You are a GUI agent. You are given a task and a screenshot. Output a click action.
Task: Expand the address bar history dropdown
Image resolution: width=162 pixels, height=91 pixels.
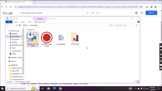coord(110,25)
